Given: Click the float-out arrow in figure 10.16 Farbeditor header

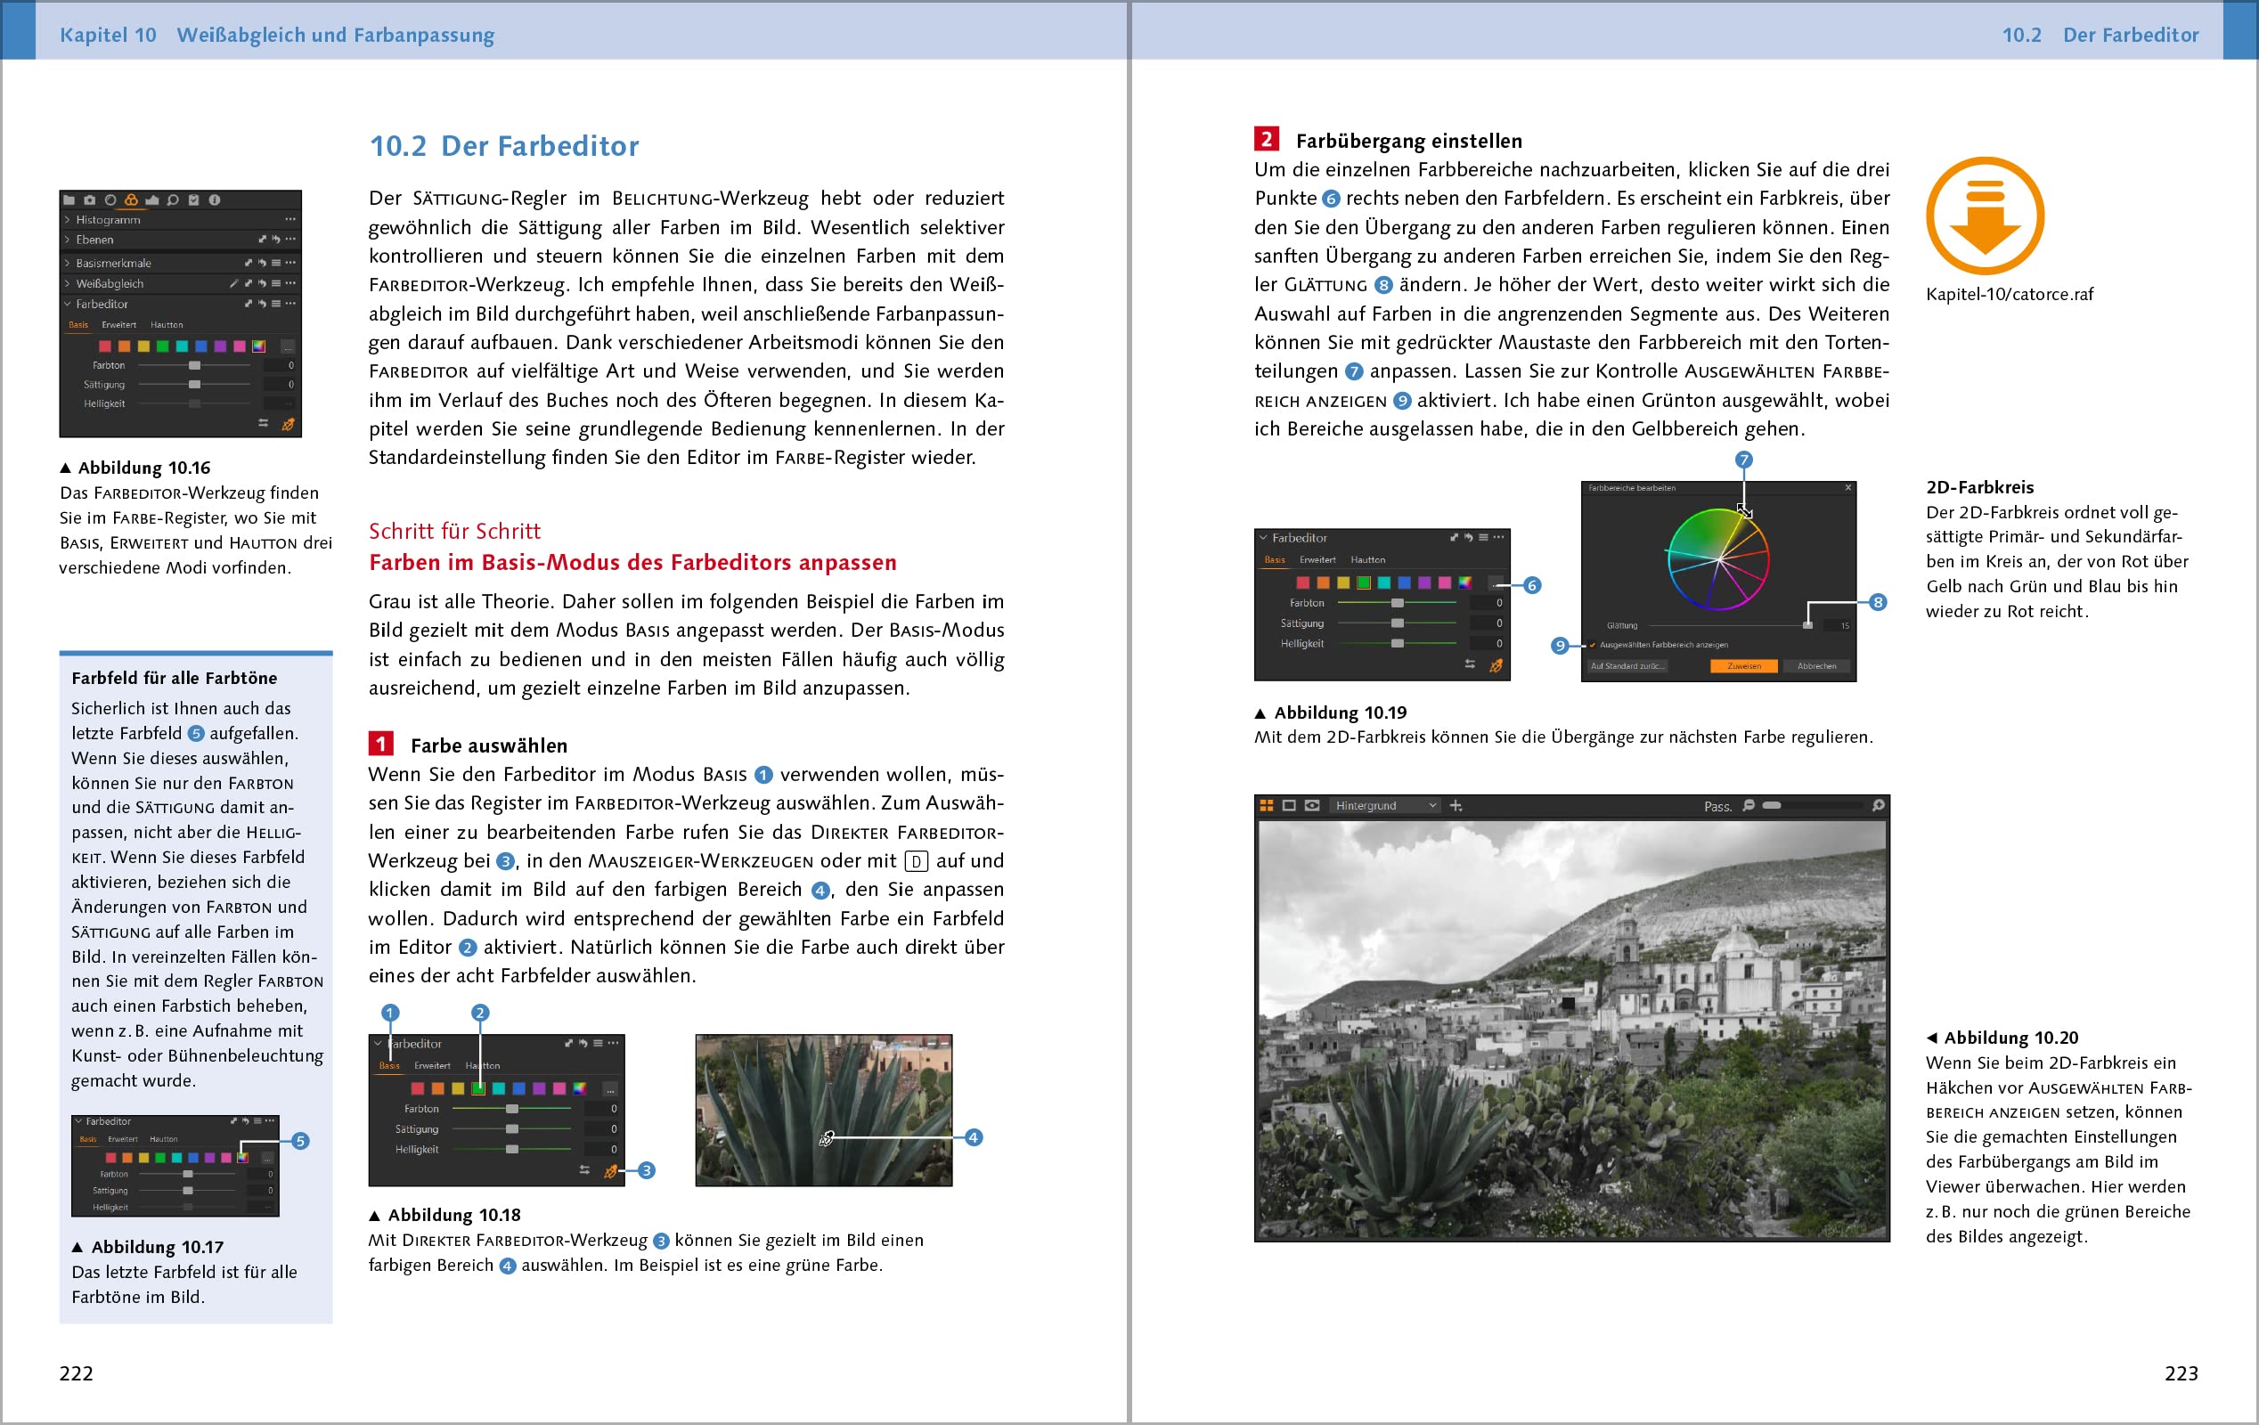Looking at the screenshot, I should coord(249,304).
